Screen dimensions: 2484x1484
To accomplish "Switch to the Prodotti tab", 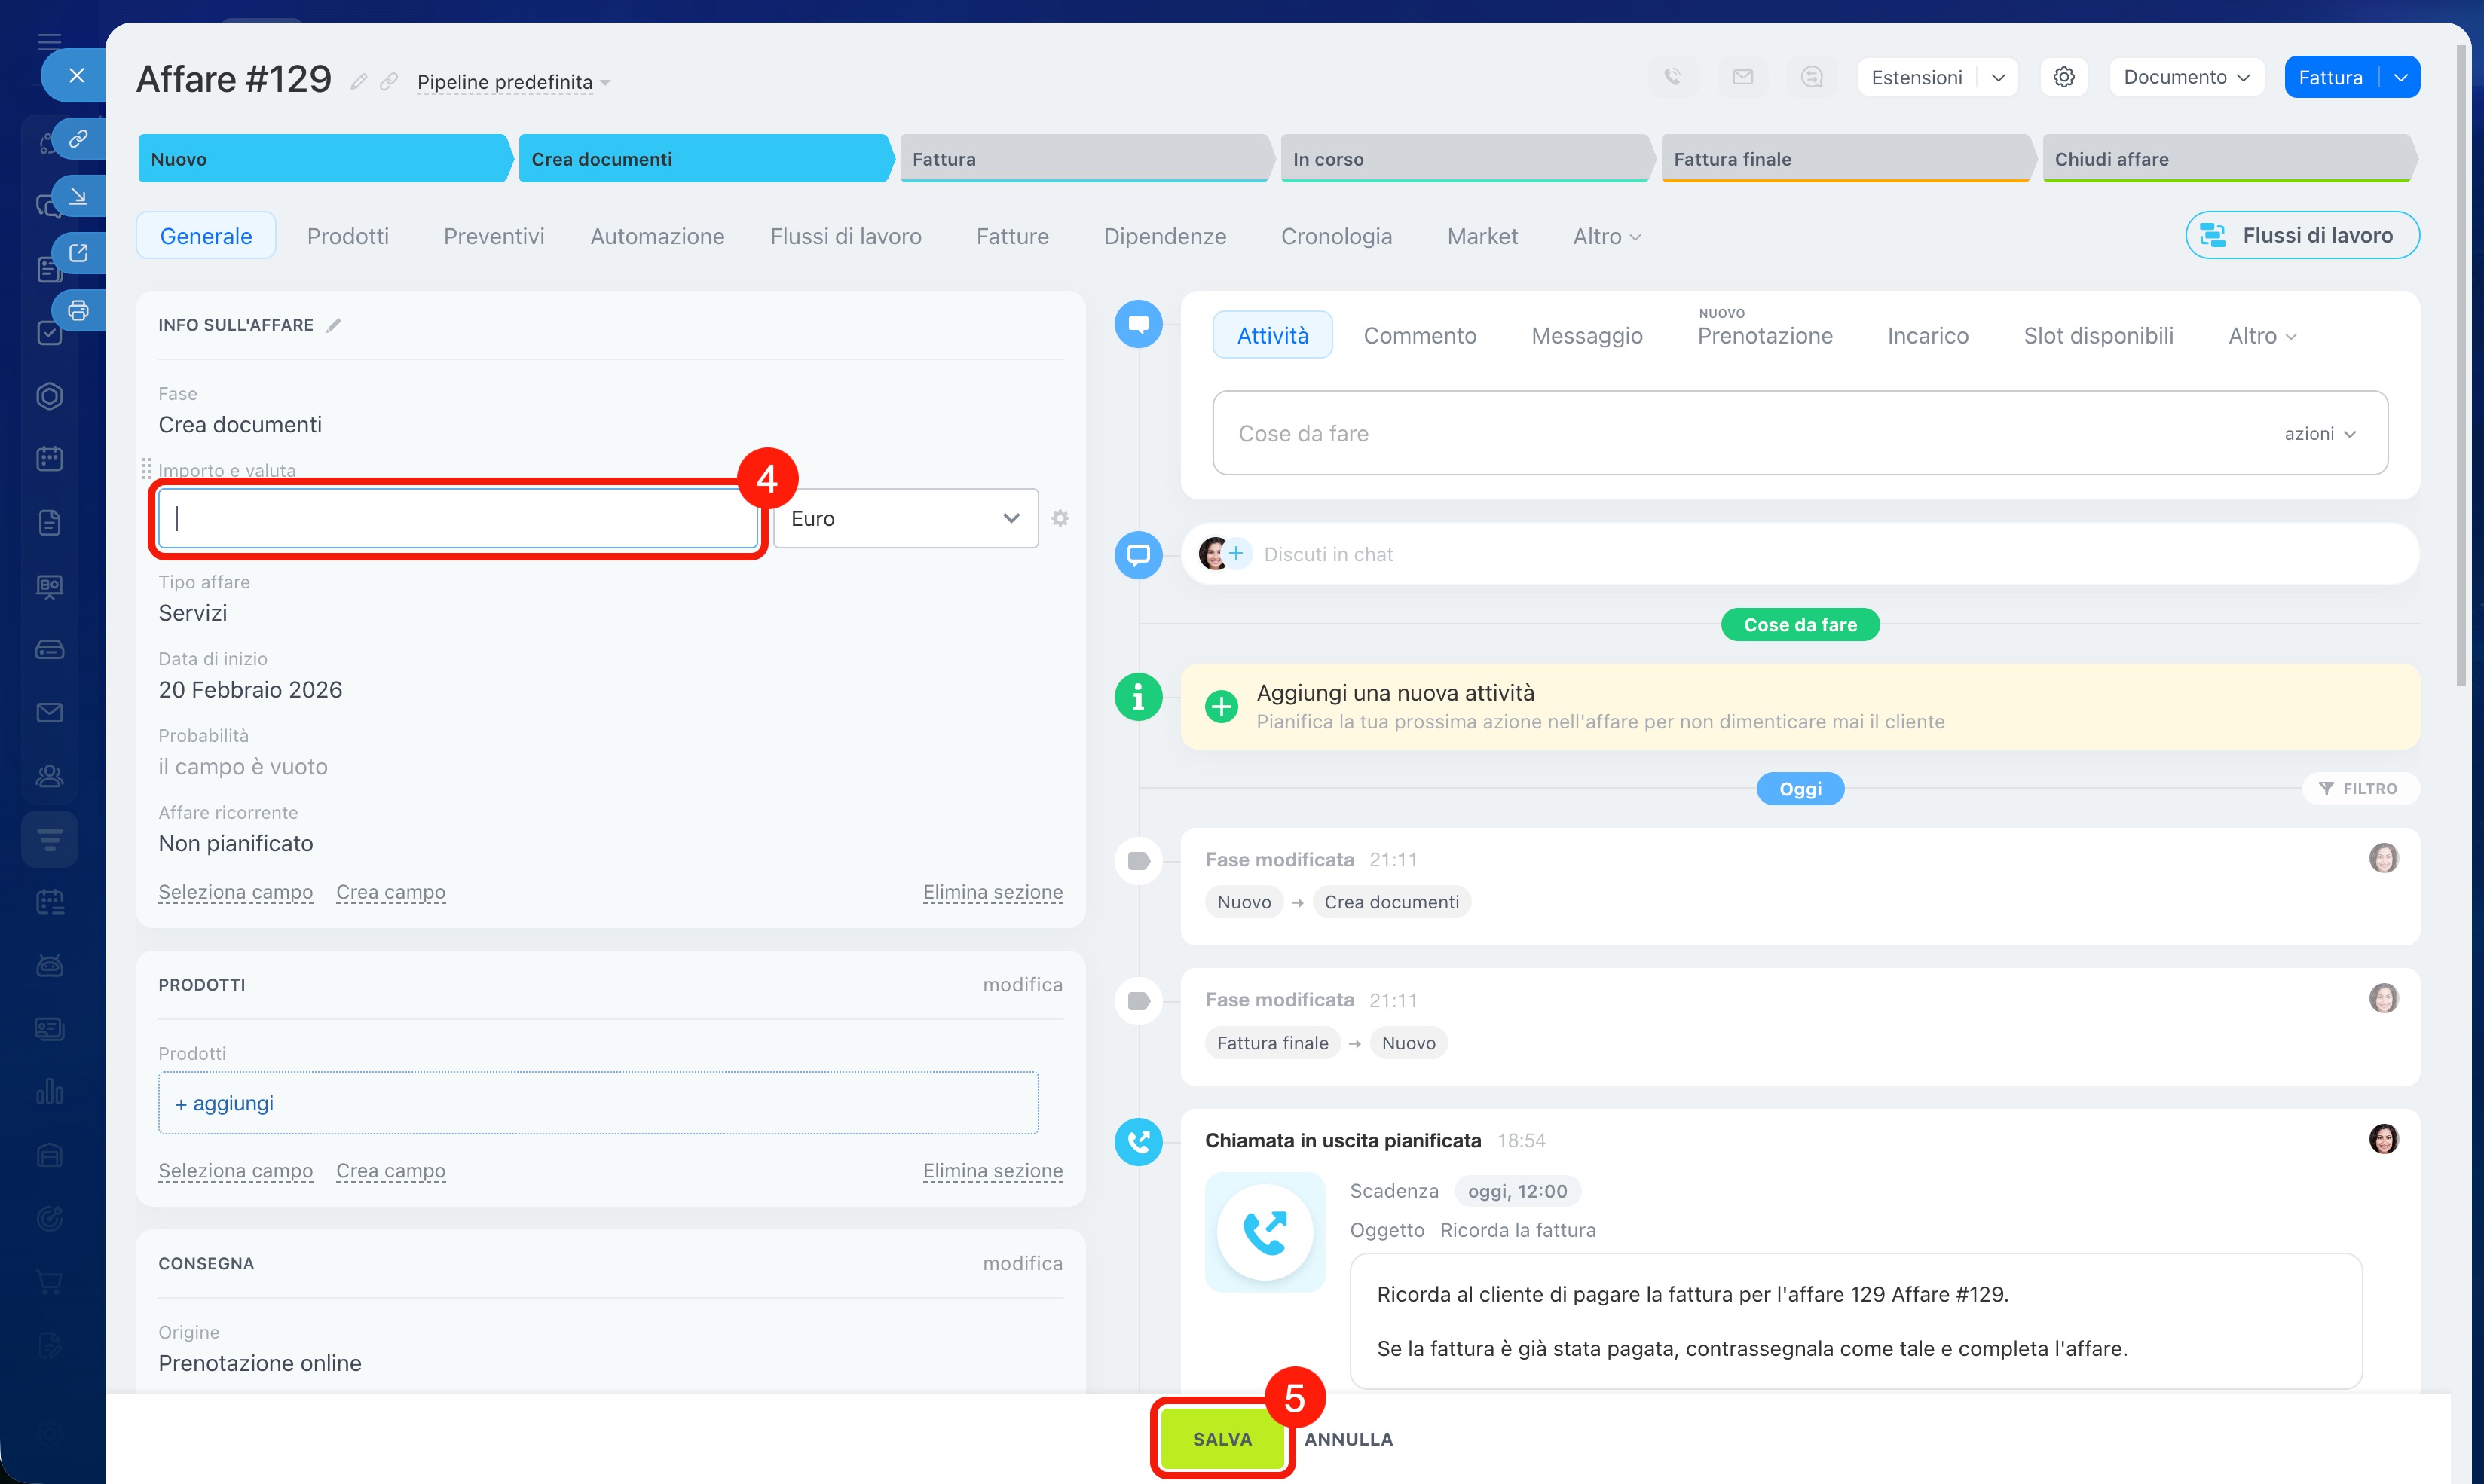I will click(347, 236).
